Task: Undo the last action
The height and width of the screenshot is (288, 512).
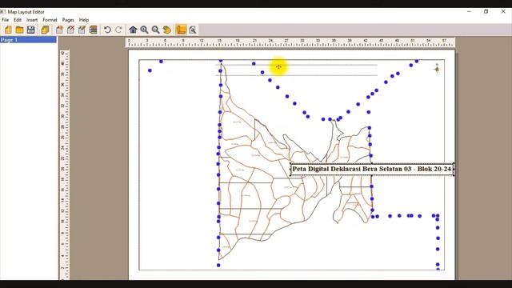Action: (107, 30)
